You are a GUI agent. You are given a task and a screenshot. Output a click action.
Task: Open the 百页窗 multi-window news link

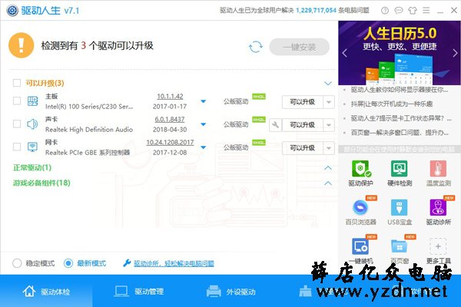[400, 133]
